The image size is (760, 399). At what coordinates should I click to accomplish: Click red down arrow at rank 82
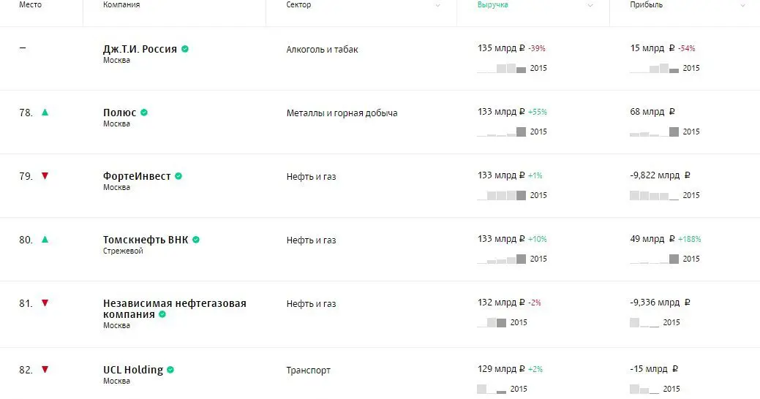pos(45,370)
